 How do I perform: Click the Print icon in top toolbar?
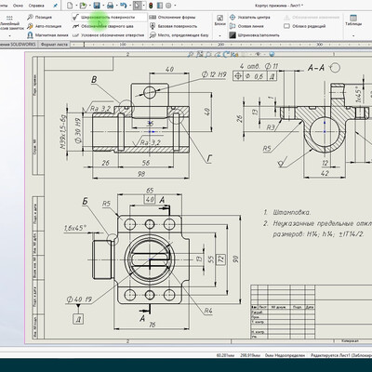point(110,6)
